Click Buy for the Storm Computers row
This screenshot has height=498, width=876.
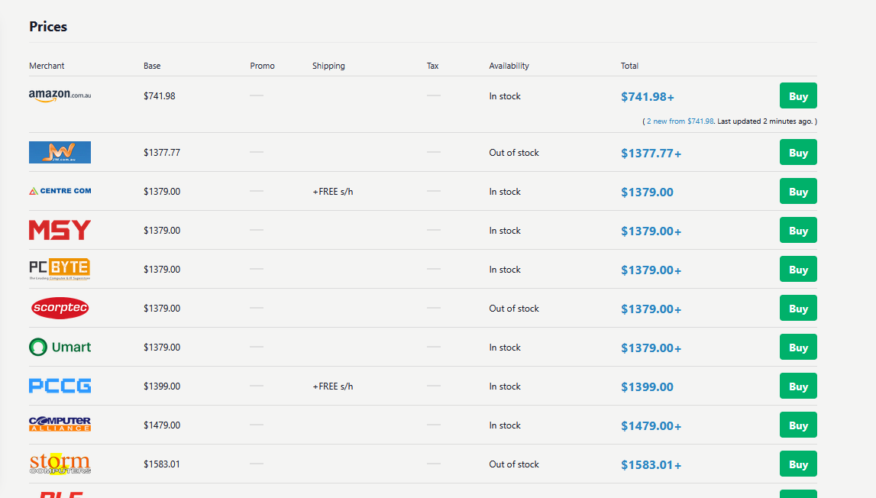pos(798,464)
